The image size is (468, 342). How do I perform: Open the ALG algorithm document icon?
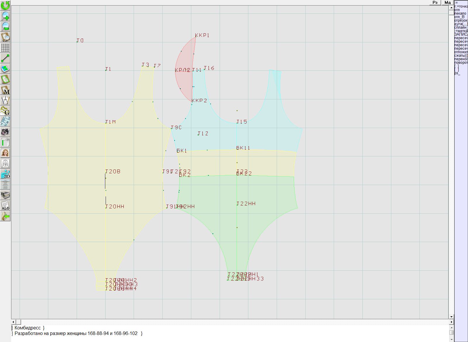click(x=5, y=205)
